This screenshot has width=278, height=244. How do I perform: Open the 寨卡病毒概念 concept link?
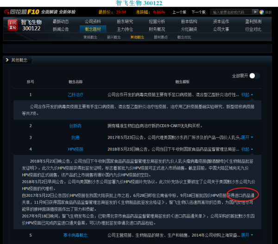click(x=76, y=235)
